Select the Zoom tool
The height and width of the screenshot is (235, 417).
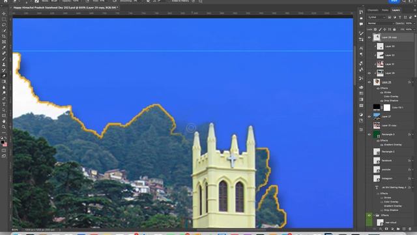click(4, 127)
